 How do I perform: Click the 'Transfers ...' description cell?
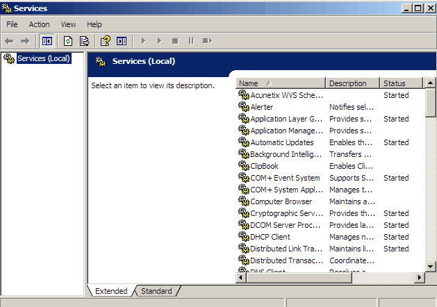350,154
